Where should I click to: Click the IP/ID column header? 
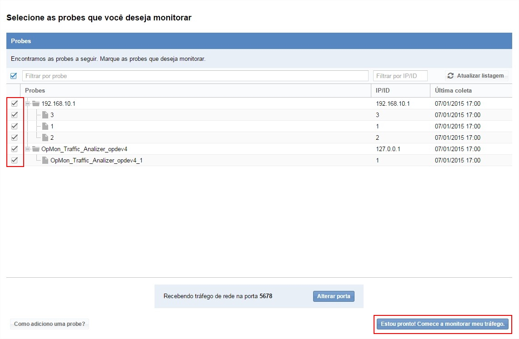[x=384, y=90]
